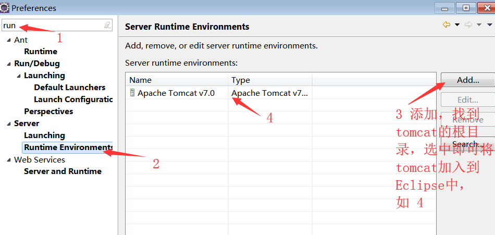Collapse the Ant tree node
The image size is (495, 235).
pyautogui.click(x=9, y=40)
